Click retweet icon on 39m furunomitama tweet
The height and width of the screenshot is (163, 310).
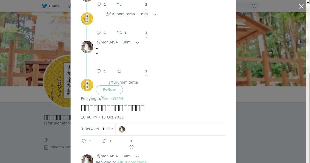click(x=119, y=33)
